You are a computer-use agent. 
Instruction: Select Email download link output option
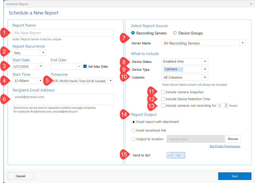click(x=134, y=131)
